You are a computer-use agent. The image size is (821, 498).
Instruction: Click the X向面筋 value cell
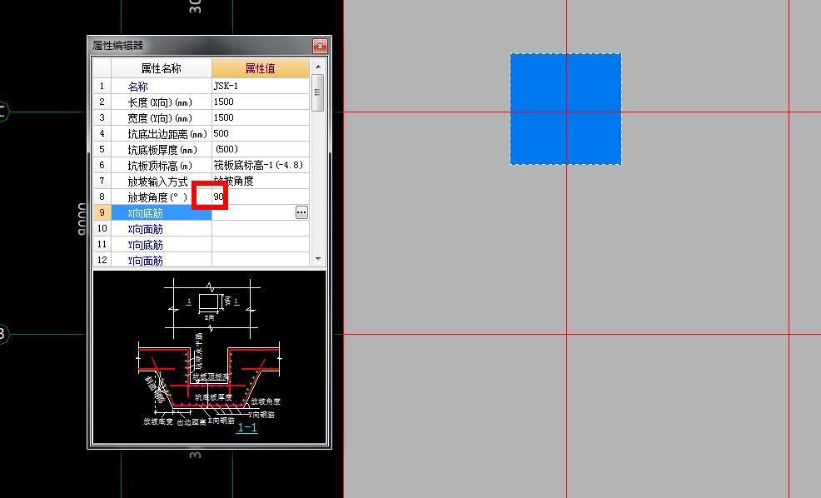[261, 228]
